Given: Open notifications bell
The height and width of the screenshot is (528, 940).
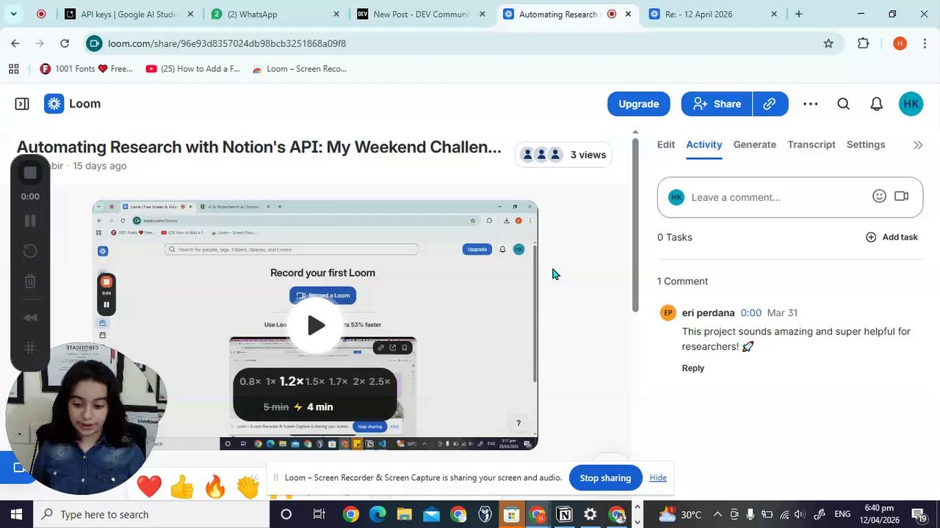Looking at the screenshot, I should 877,104.
